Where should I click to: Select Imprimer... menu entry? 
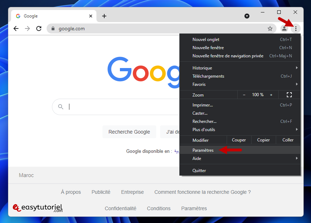click(x=240, y=105)
